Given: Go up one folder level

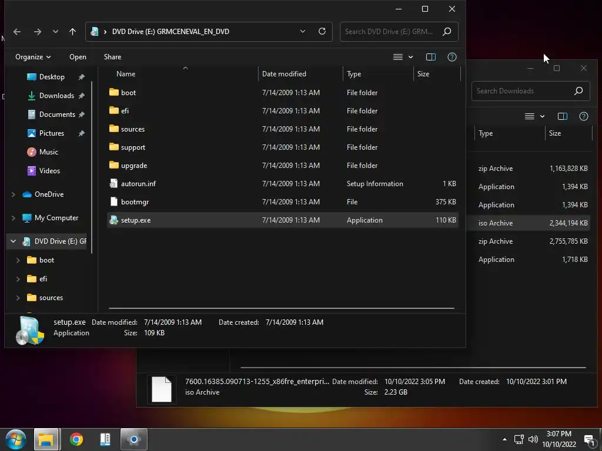Looking at the screenshot, I should point(72,32).
